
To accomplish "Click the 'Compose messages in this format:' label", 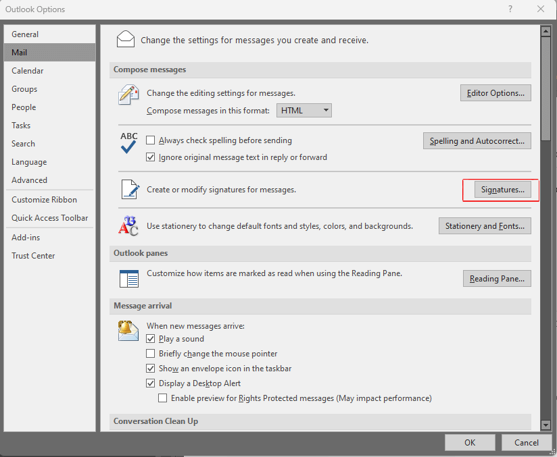I will pos(208,111).
